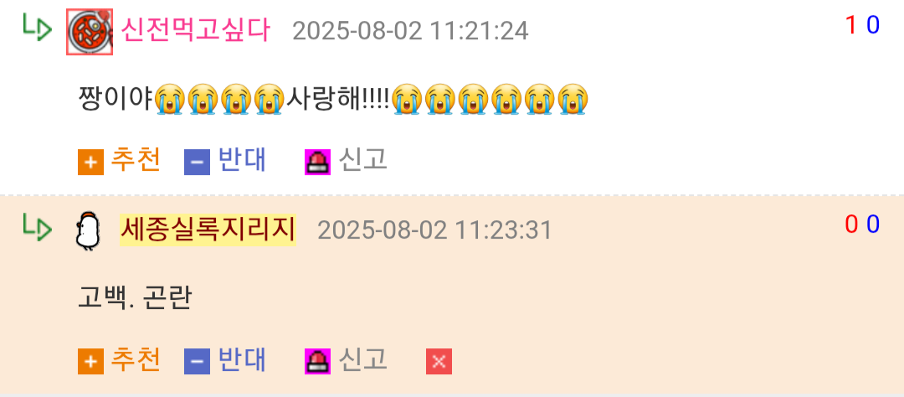Click the blue minus icon in first comment
The width and height of the screenshot is (904, 397).
point(197,162)
